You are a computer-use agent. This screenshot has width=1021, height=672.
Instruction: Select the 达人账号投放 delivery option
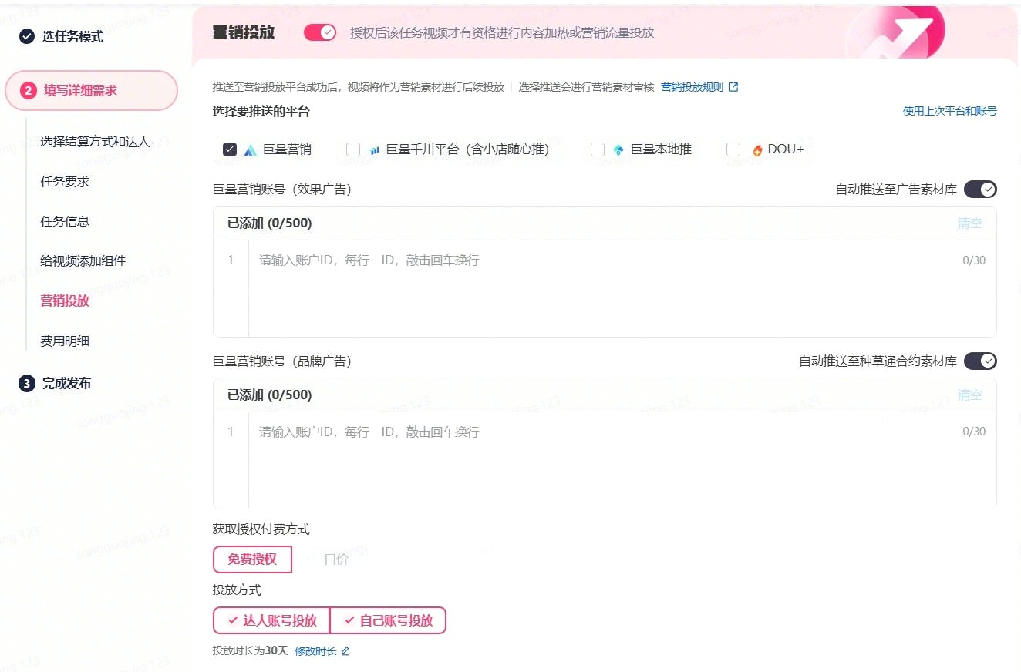[271, 620]
